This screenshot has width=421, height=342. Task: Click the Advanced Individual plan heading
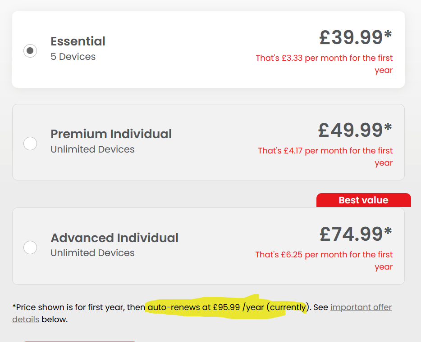pyautogui.click(x=114, y=238)
